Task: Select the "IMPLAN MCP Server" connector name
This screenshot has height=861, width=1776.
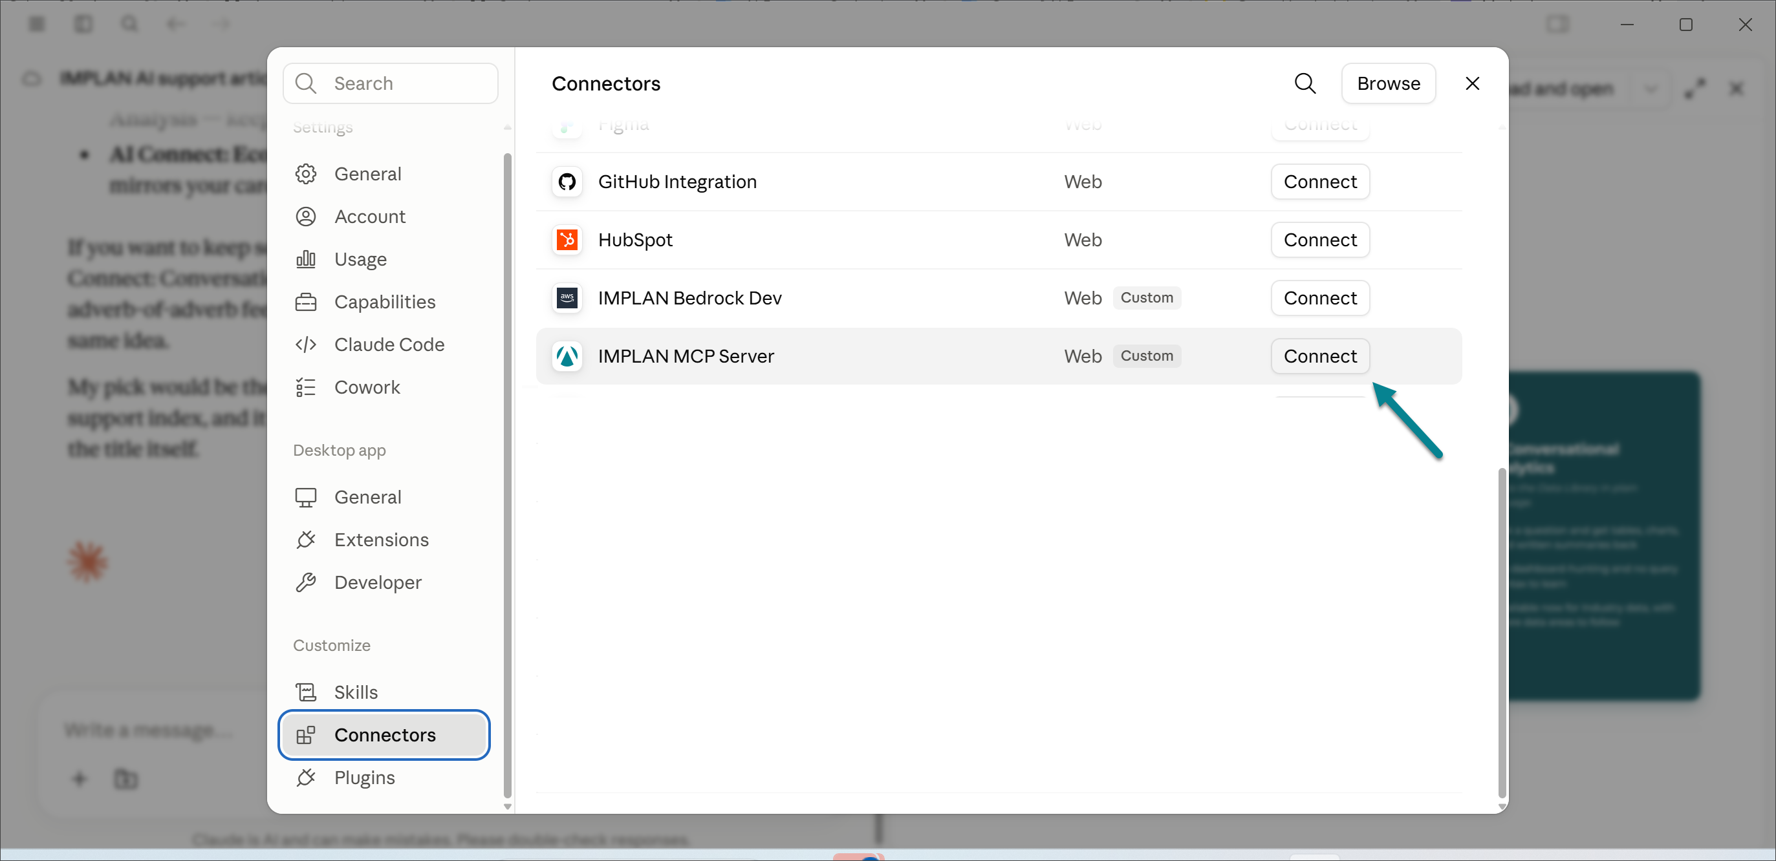Action: [686, 356]
